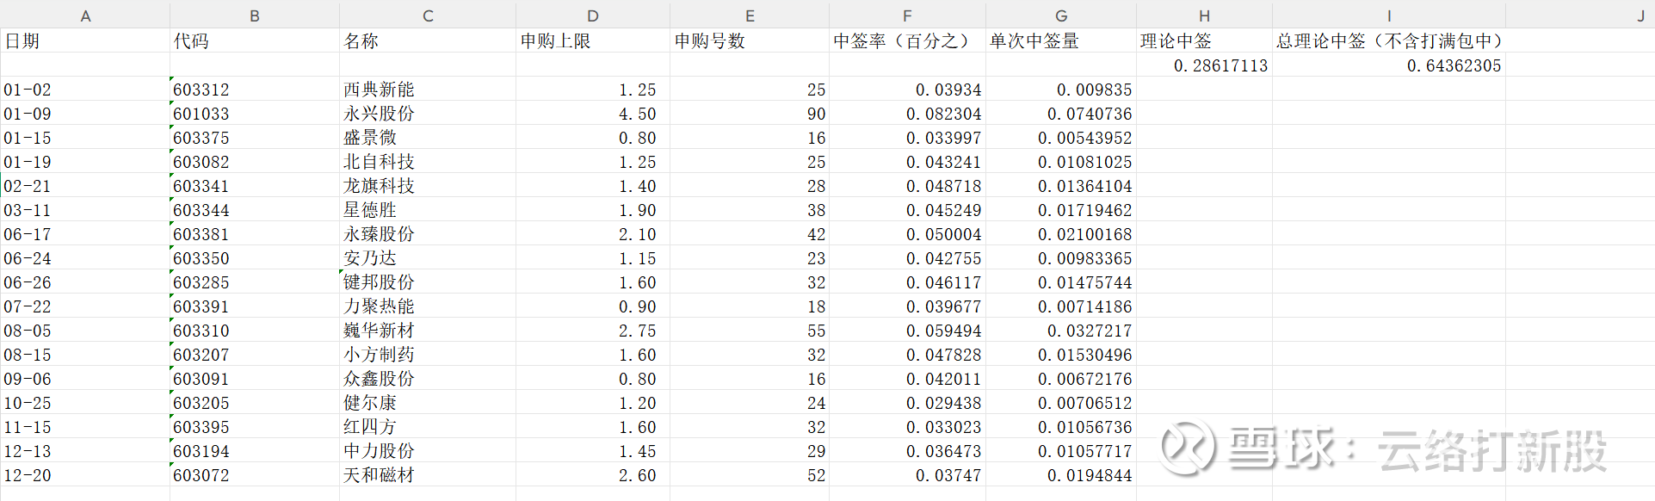The height and width of the screenshot is (501, 1655).
Task: Select column H header
Action: tap(1204, 15)
